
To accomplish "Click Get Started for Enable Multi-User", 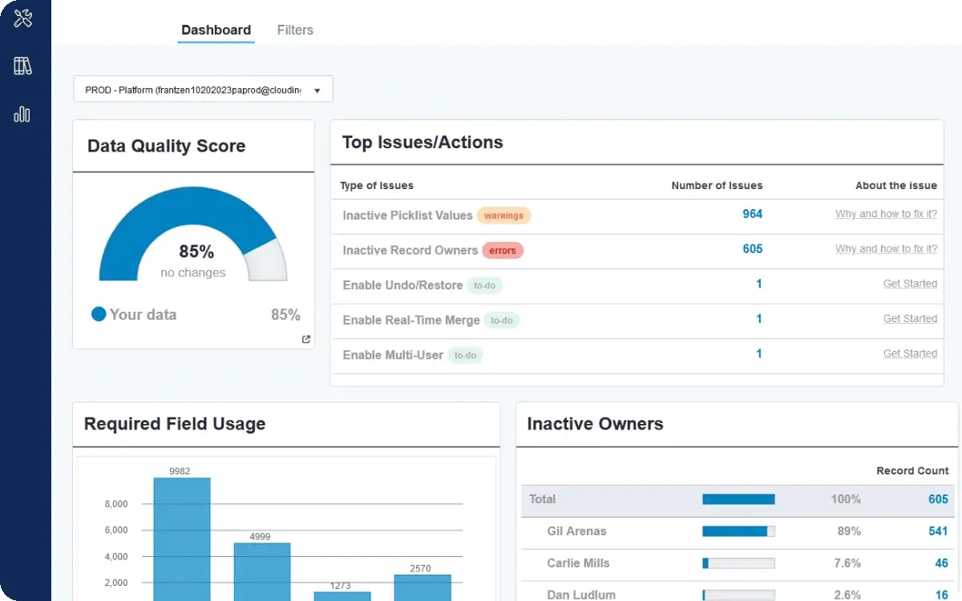I will click(910, 353).
